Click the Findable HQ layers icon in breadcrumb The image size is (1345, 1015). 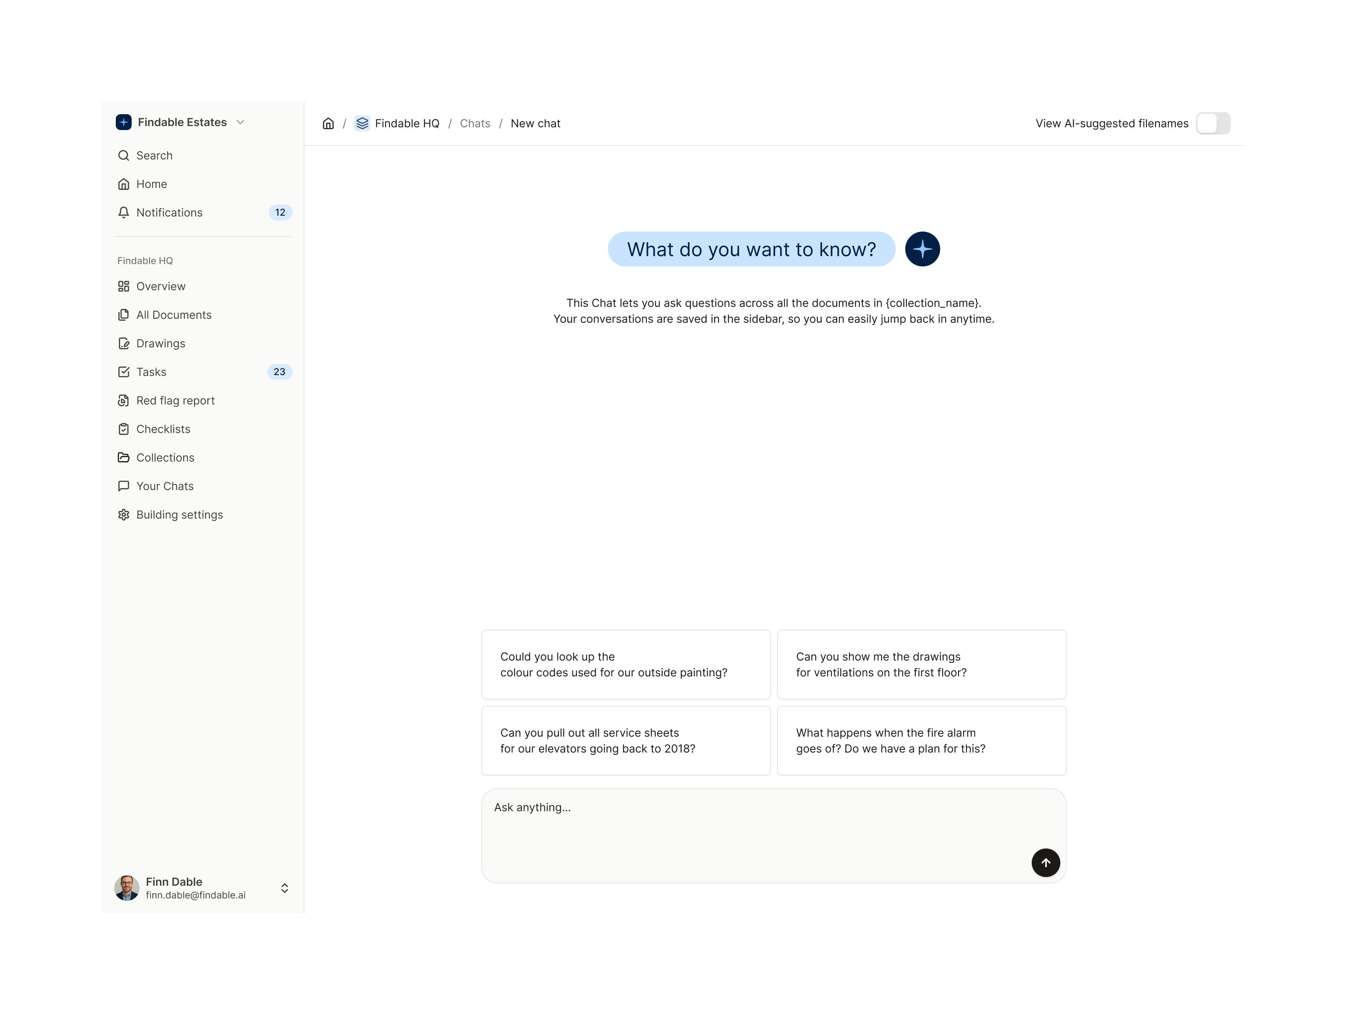[362, 123]
